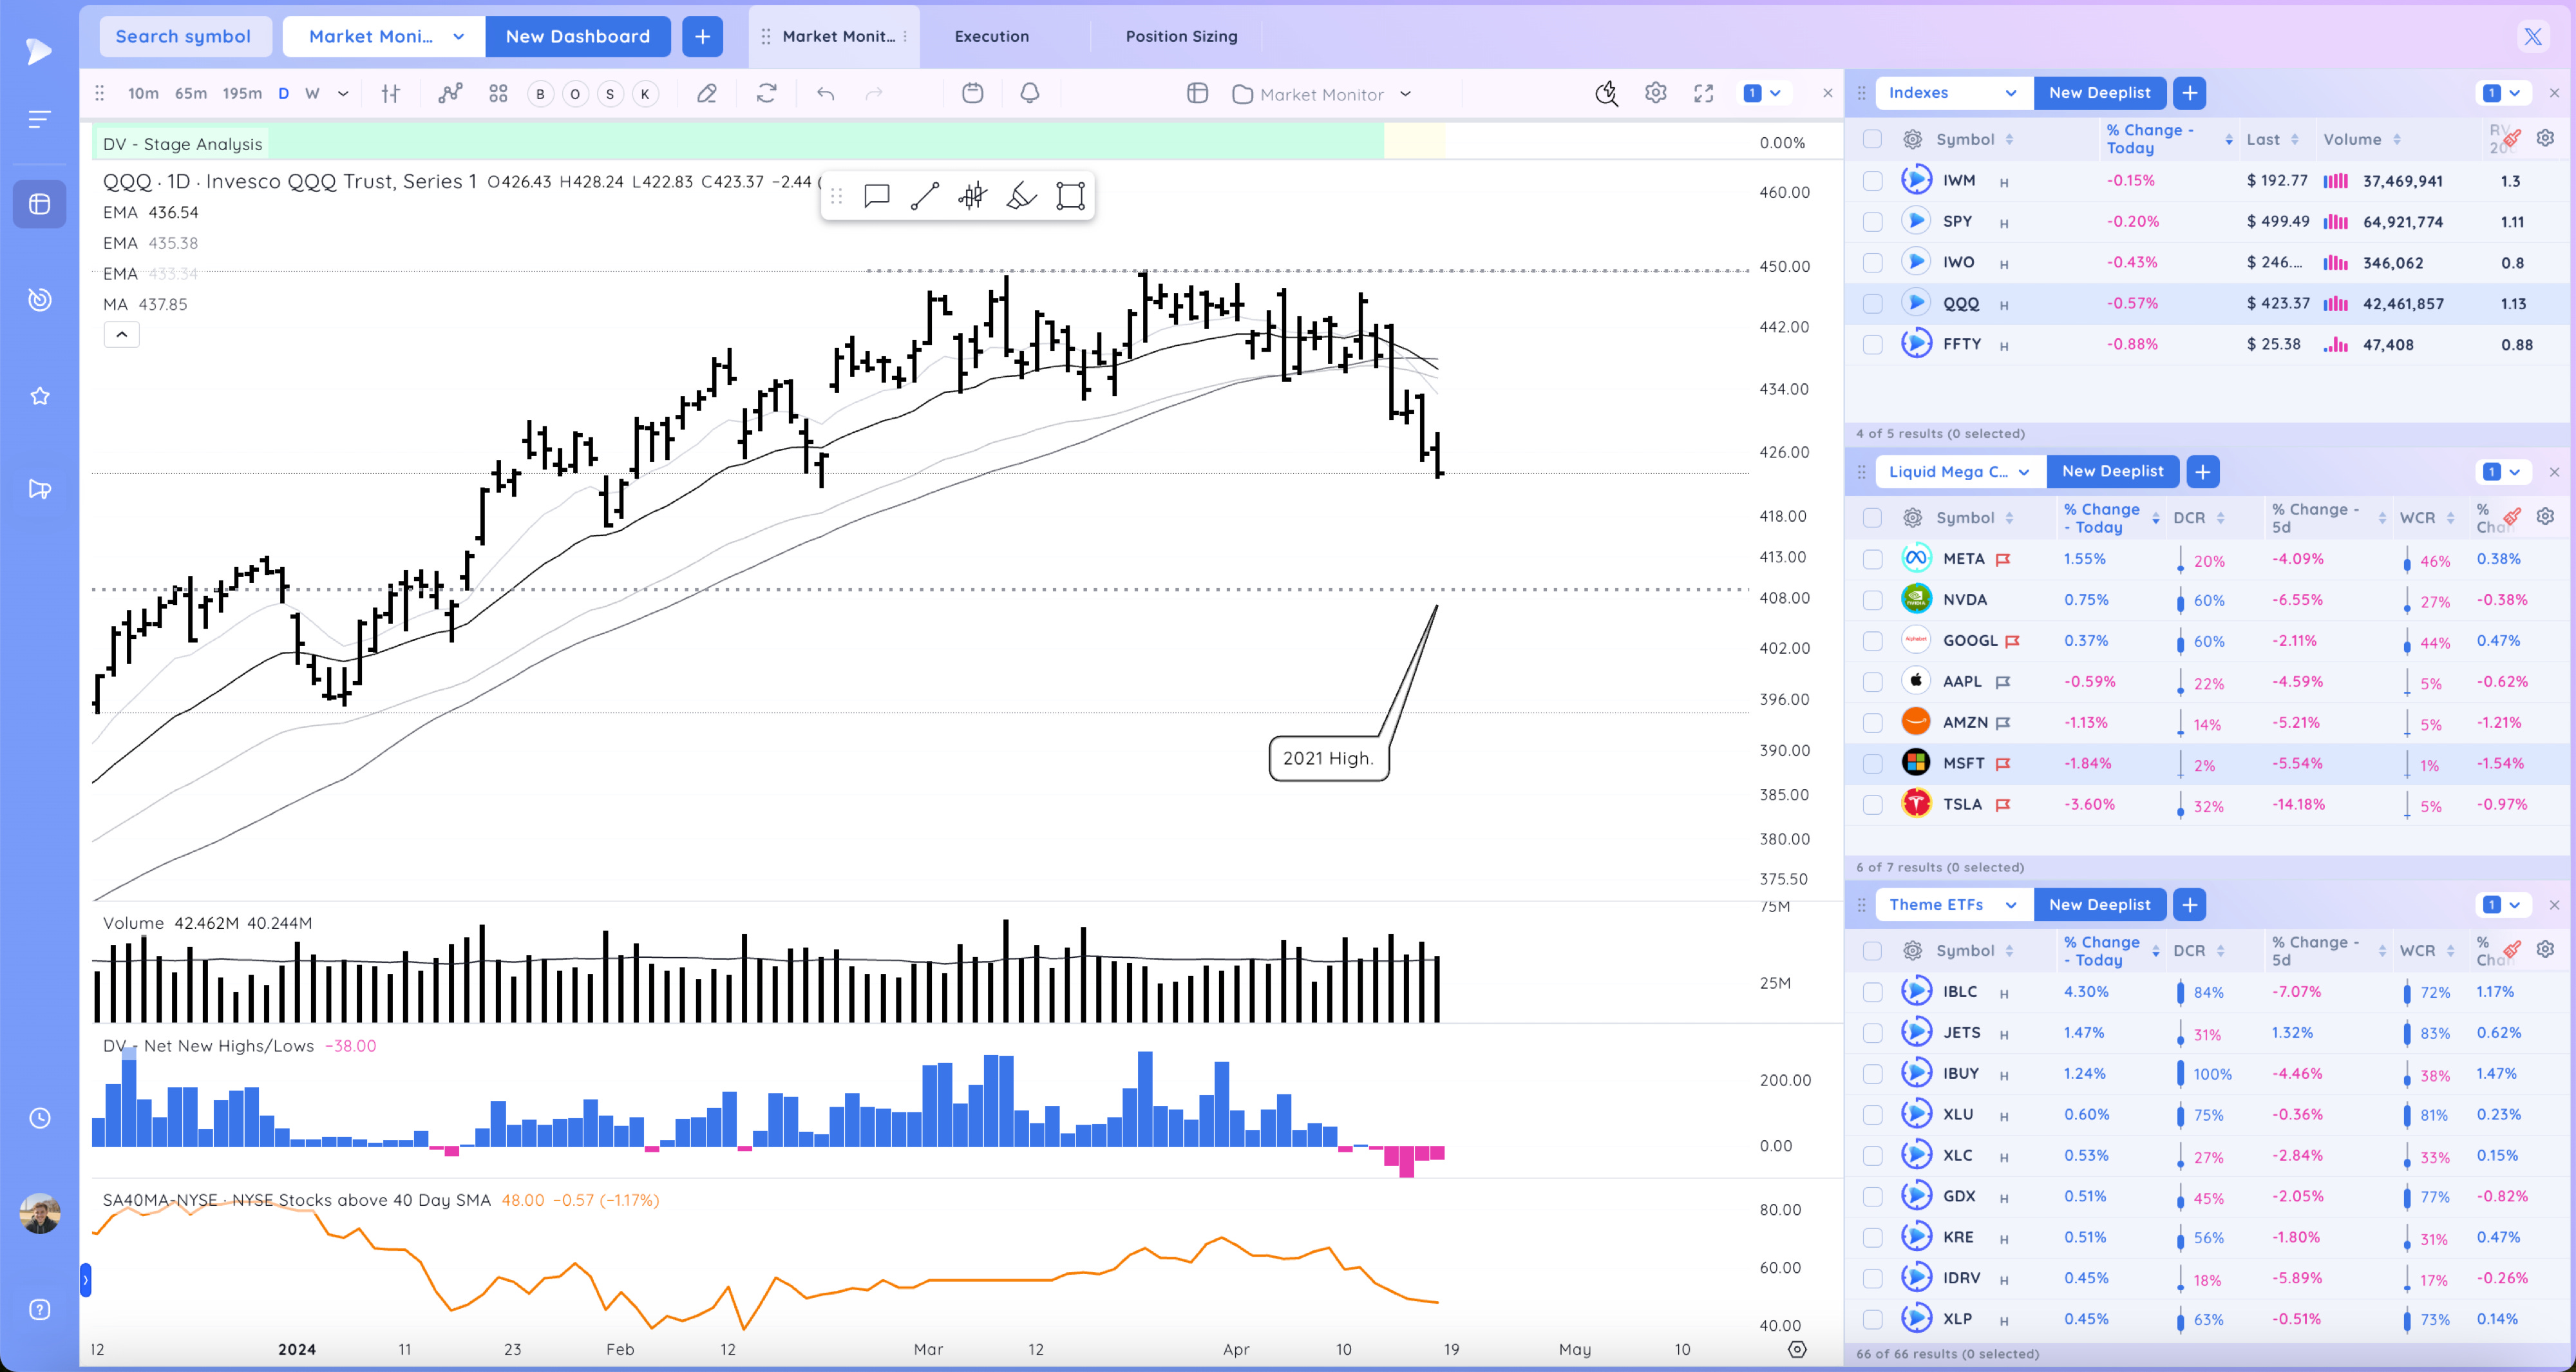Viewport: 2576px width, 1372px height.
Task: Tick the checkbox for SPY row
Action: 1872,222
